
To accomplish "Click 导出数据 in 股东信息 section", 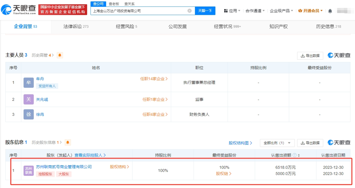I will [x=310, y=143].
